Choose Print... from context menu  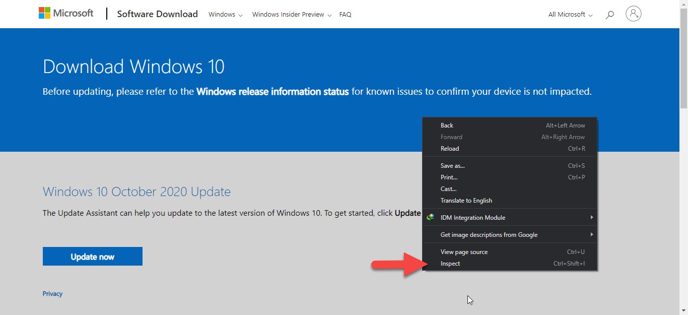click(449, 177)
